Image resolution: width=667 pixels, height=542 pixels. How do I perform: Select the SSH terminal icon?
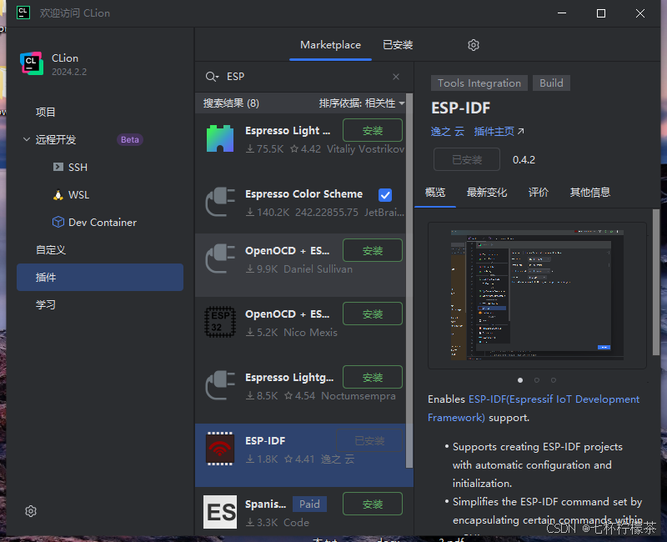58,167
